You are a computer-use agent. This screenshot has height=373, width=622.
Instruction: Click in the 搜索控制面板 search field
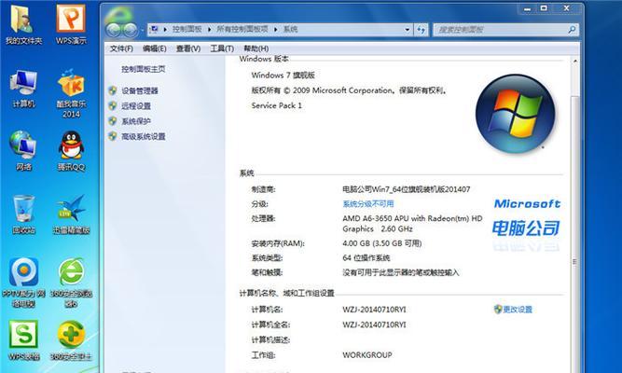click(x=500, y=30)
